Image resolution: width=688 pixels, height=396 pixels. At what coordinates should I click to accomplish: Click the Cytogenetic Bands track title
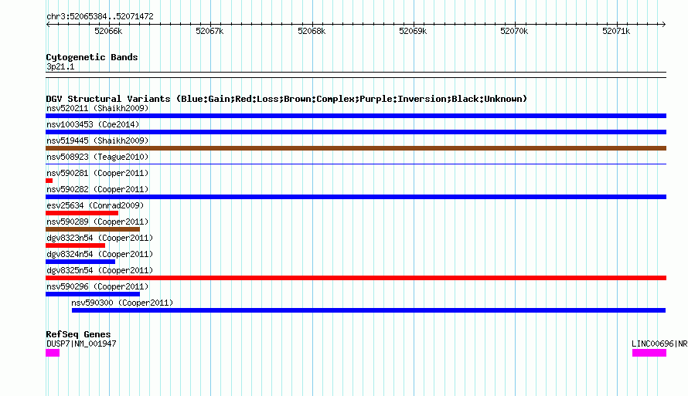tap(92, 57)
